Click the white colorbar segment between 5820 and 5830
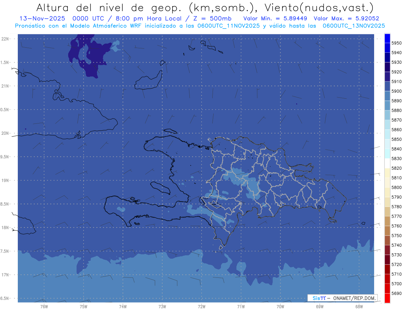 coord(387,163)
